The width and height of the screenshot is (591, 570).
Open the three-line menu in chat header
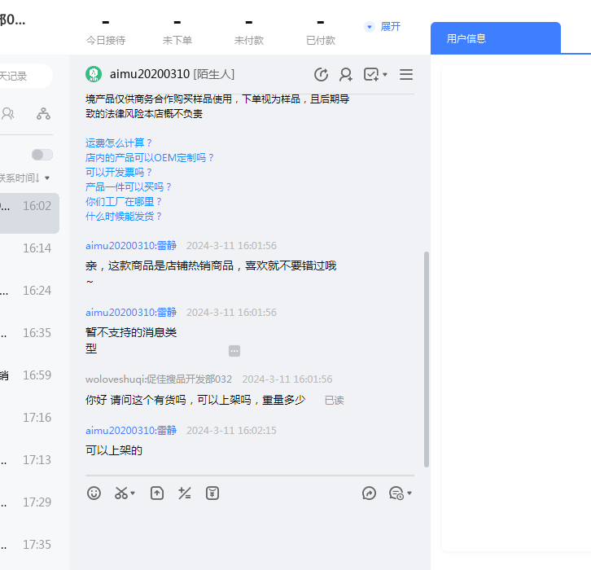(406, 75)
